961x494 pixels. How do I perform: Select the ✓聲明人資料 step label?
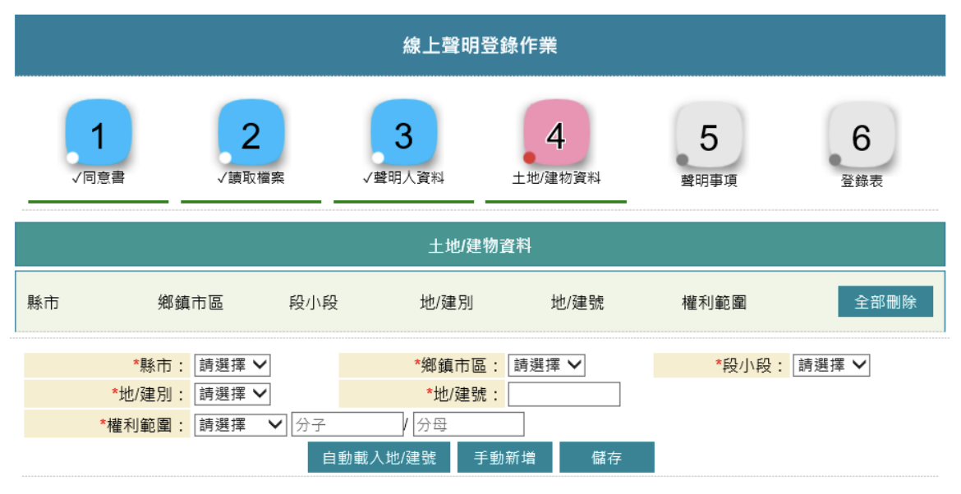click(403, 178)
